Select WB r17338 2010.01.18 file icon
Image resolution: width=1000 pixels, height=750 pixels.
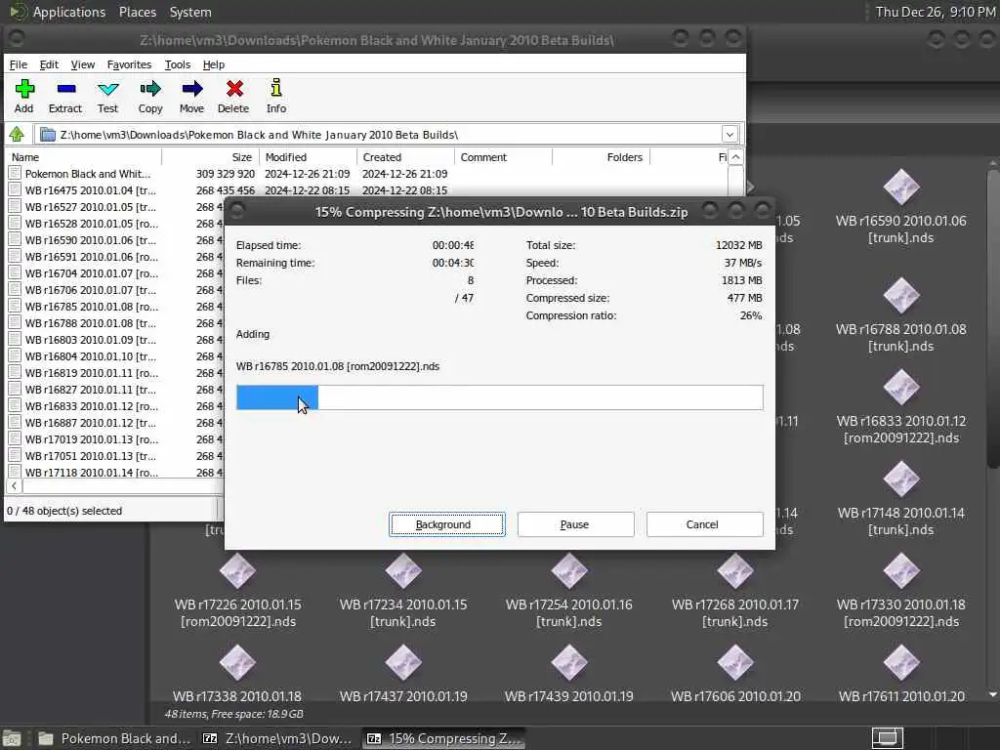pos(238,663)
